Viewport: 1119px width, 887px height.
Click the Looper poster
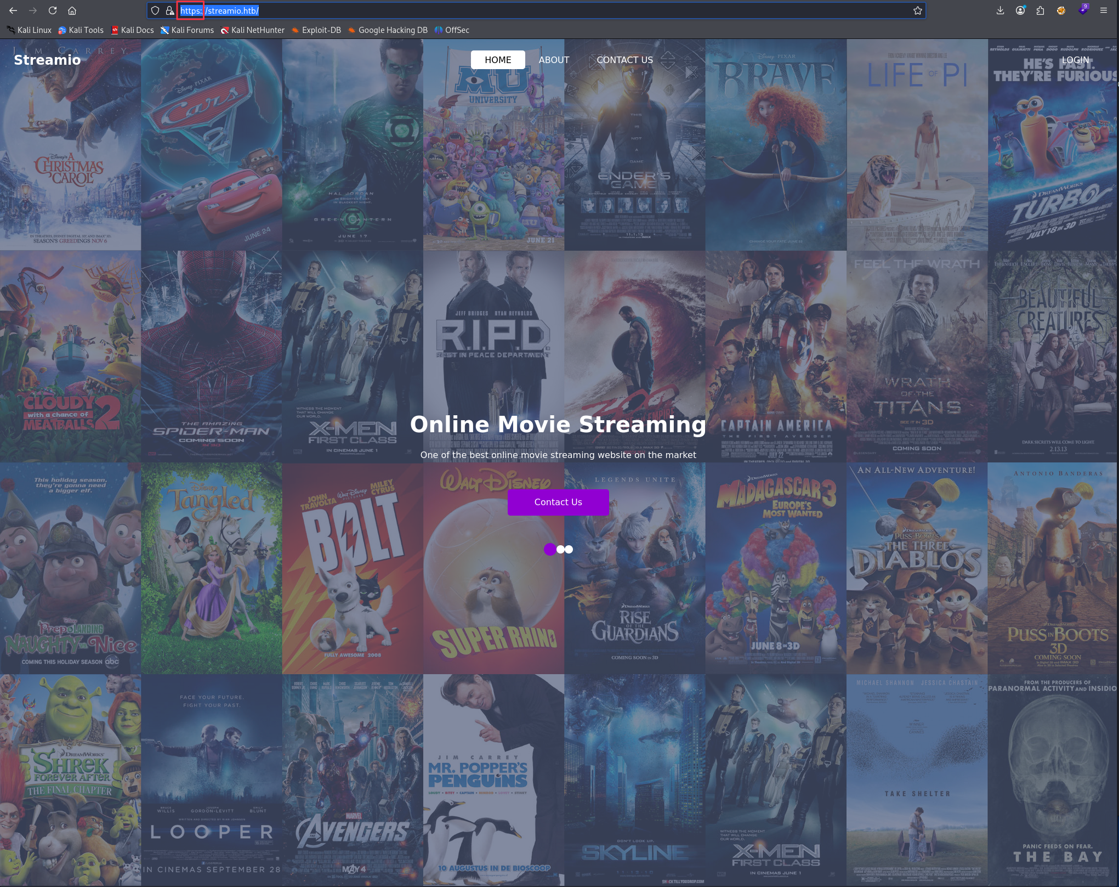(212, 780)
